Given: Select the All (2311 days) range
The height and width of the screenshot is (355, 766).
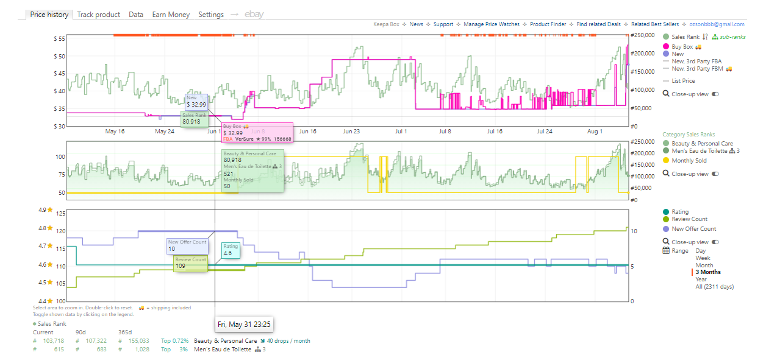Looking at the screenshot, I should tap(715, 287).
